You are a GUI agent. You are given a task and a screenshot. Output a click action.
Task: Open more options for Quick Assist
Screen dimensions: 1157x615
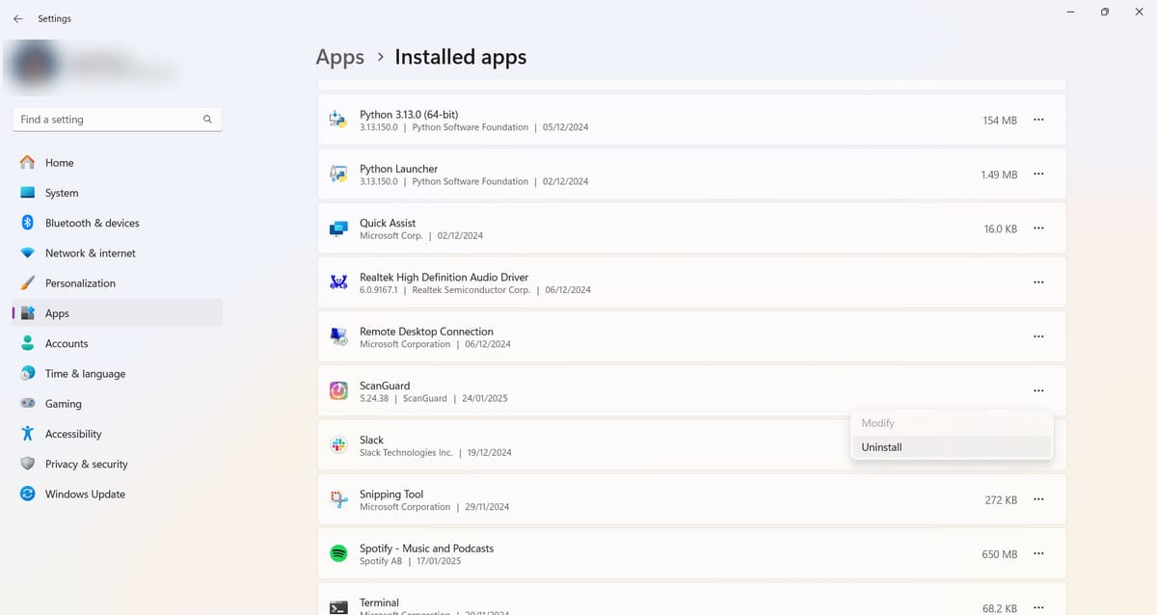click(x=1038, y=228)
